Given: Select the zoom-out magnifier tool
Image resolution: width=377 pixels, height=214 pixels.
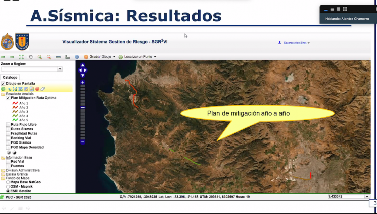Looking at the screenshot, I should tap(49, 57).
